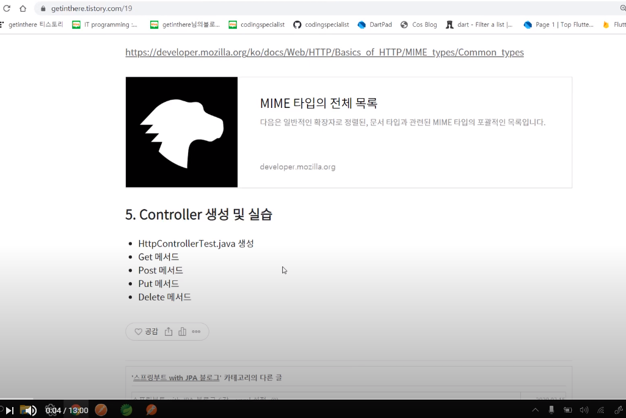Screen dimensions: 626x418
Task: Open Chrome from the taskbar
Action: 76,410
